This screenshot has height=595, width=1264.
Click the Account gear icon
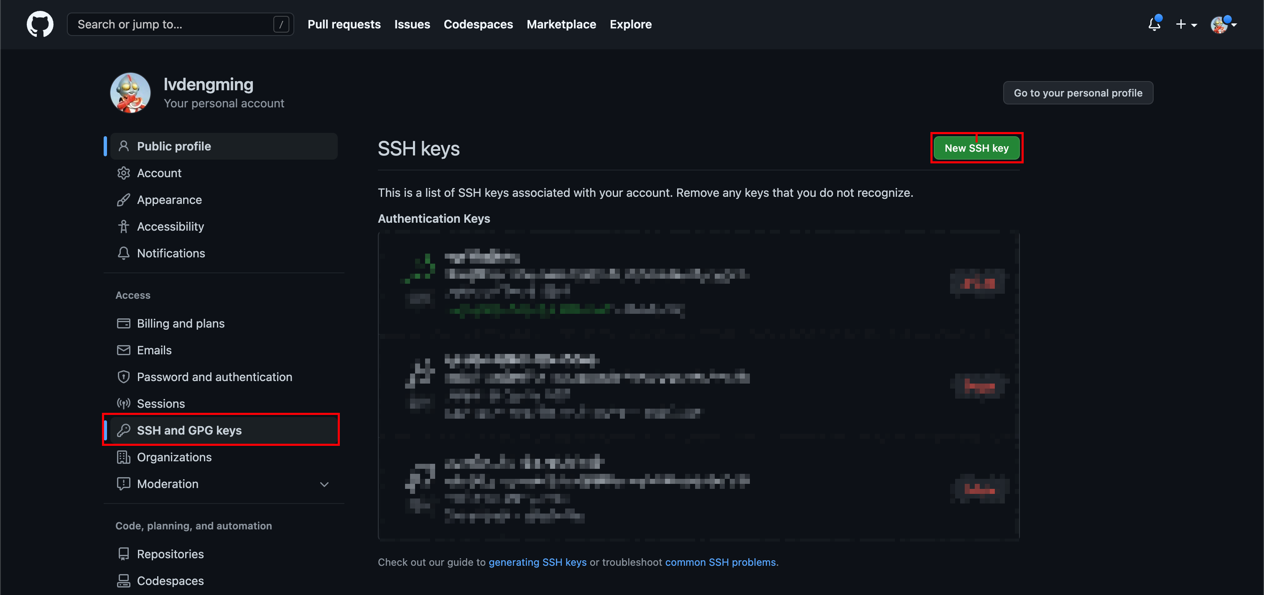coord(124,173)
